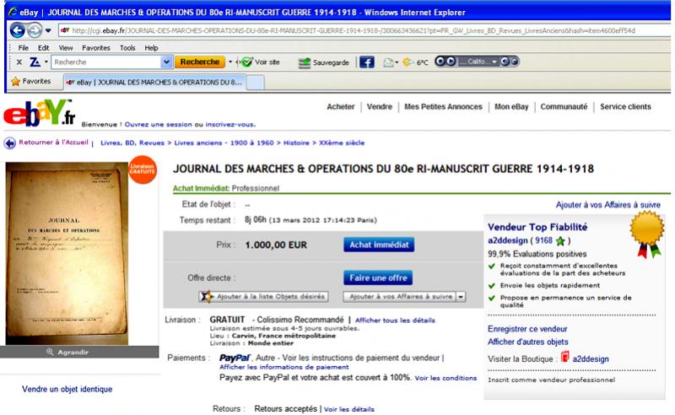Open the Edit menu
The width and height of the screenshot is (675, 415).
44,48
